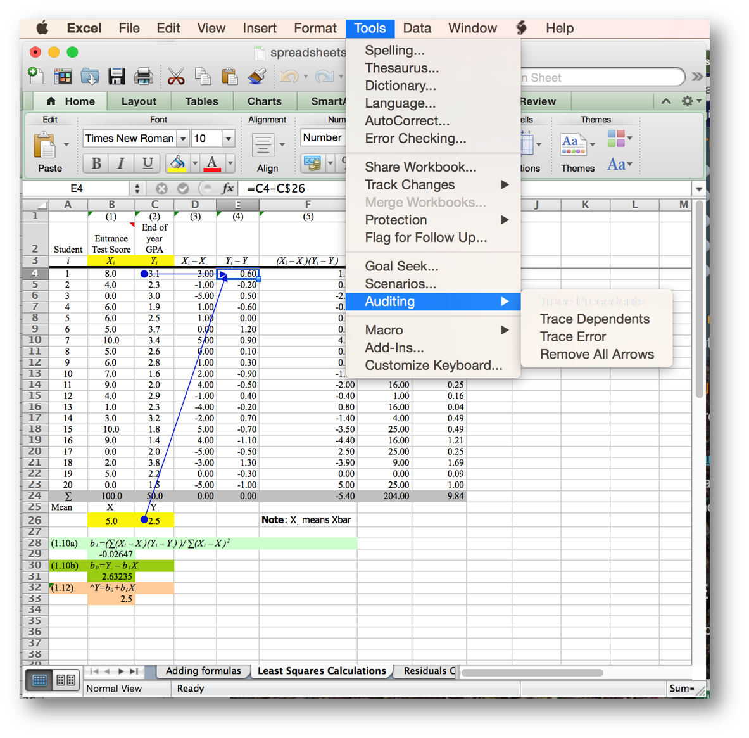Open the Number format combo box
The width and height of the screenshot is (749, 738).
coord(324,137)
